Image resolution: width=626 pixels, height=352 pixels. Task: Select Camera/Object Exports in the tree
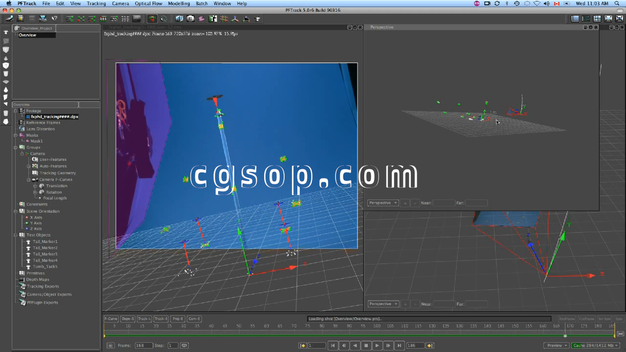pos(49,294)
